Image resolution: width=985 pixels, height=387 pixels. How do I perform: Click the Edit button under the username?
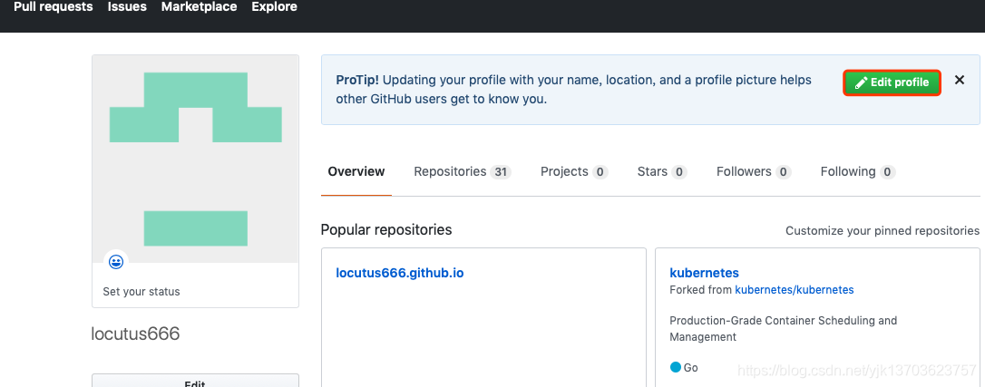195,381
